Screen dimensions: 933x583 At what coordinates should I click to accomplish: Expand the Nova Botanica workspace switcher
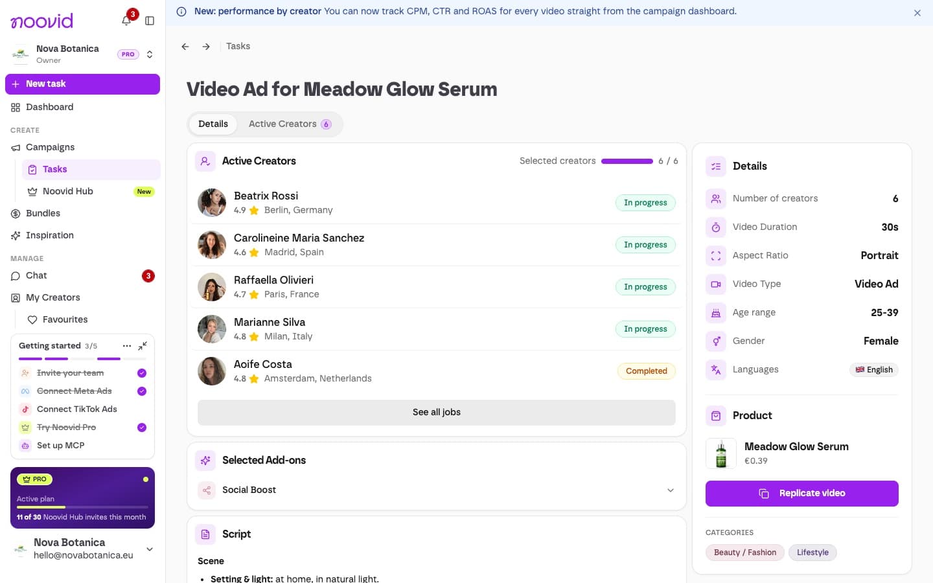(150, 54)
